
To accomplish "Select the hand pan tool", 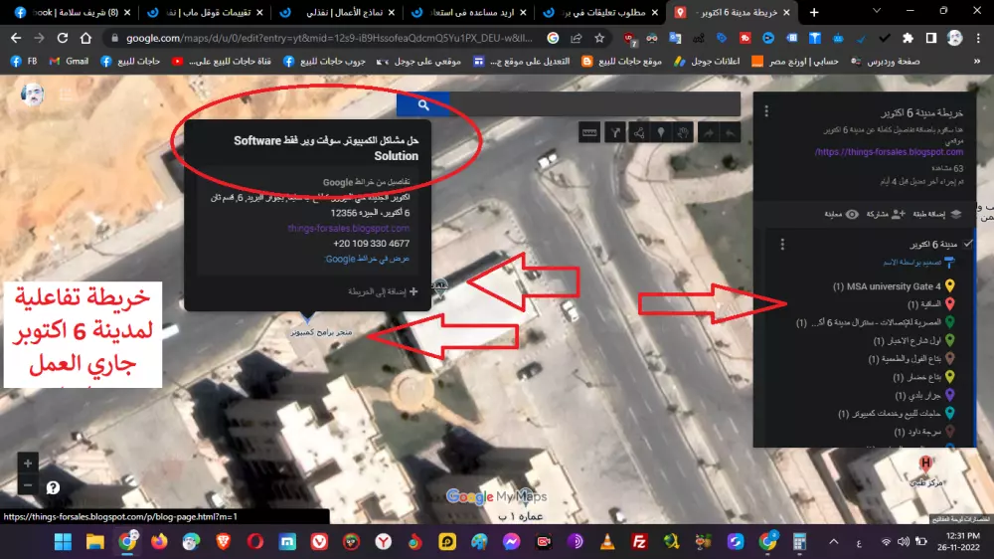I will pos(683,132).
